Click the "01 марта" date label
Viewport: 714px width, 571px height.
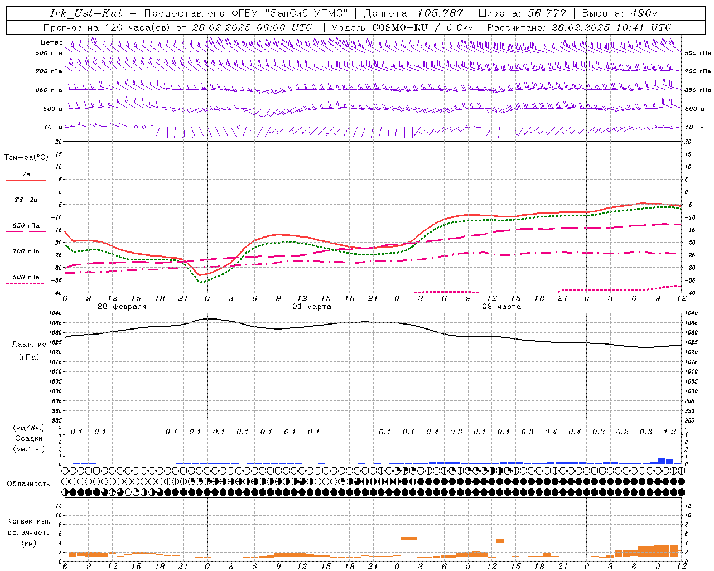[312, 307]
